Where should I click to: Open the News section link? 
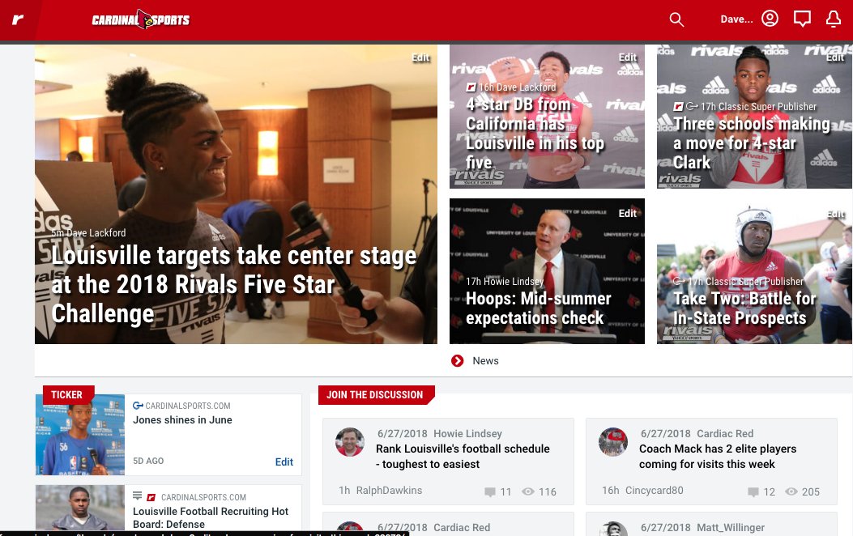click(x=485, y=361)
